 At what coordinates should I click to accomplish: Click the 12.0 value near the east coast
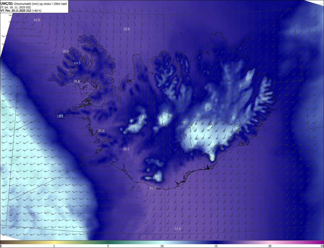click(x=264, y=99)
